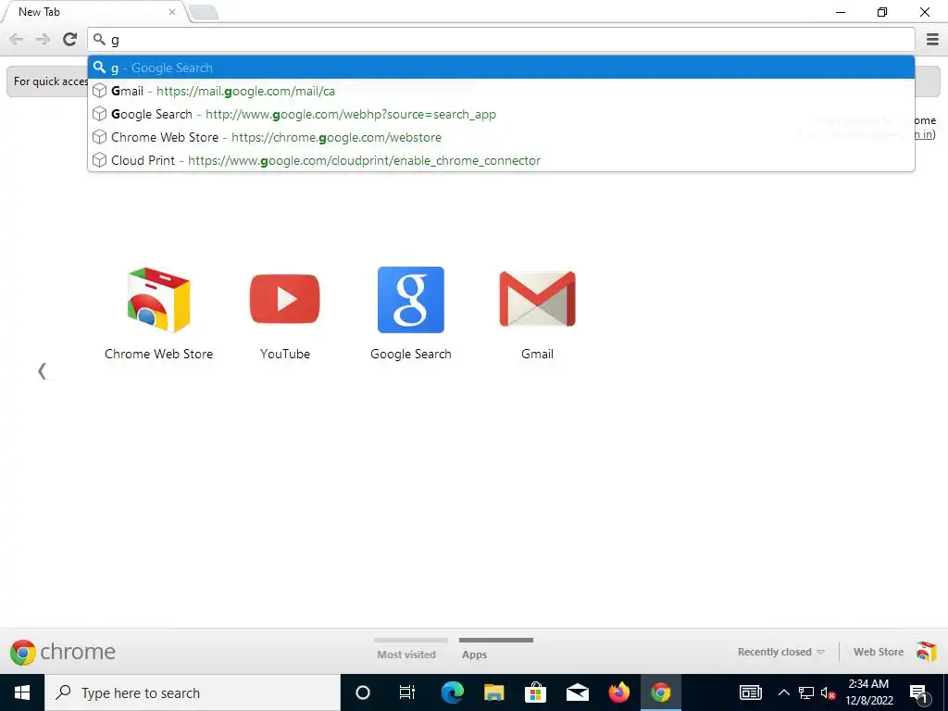Screen dimensions: 948x711
Task: Click the Web Store bag icon in footer
Action: pos(926,652)
